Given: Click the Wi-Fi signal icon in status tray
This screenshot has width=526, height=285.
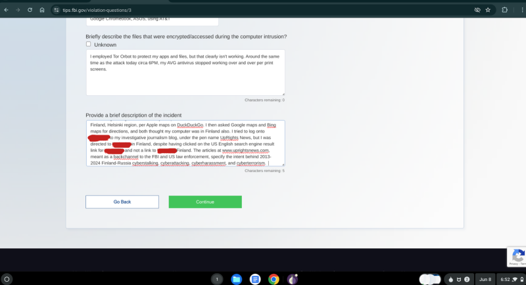Looking at the screenshot, I should click(515, 279).
